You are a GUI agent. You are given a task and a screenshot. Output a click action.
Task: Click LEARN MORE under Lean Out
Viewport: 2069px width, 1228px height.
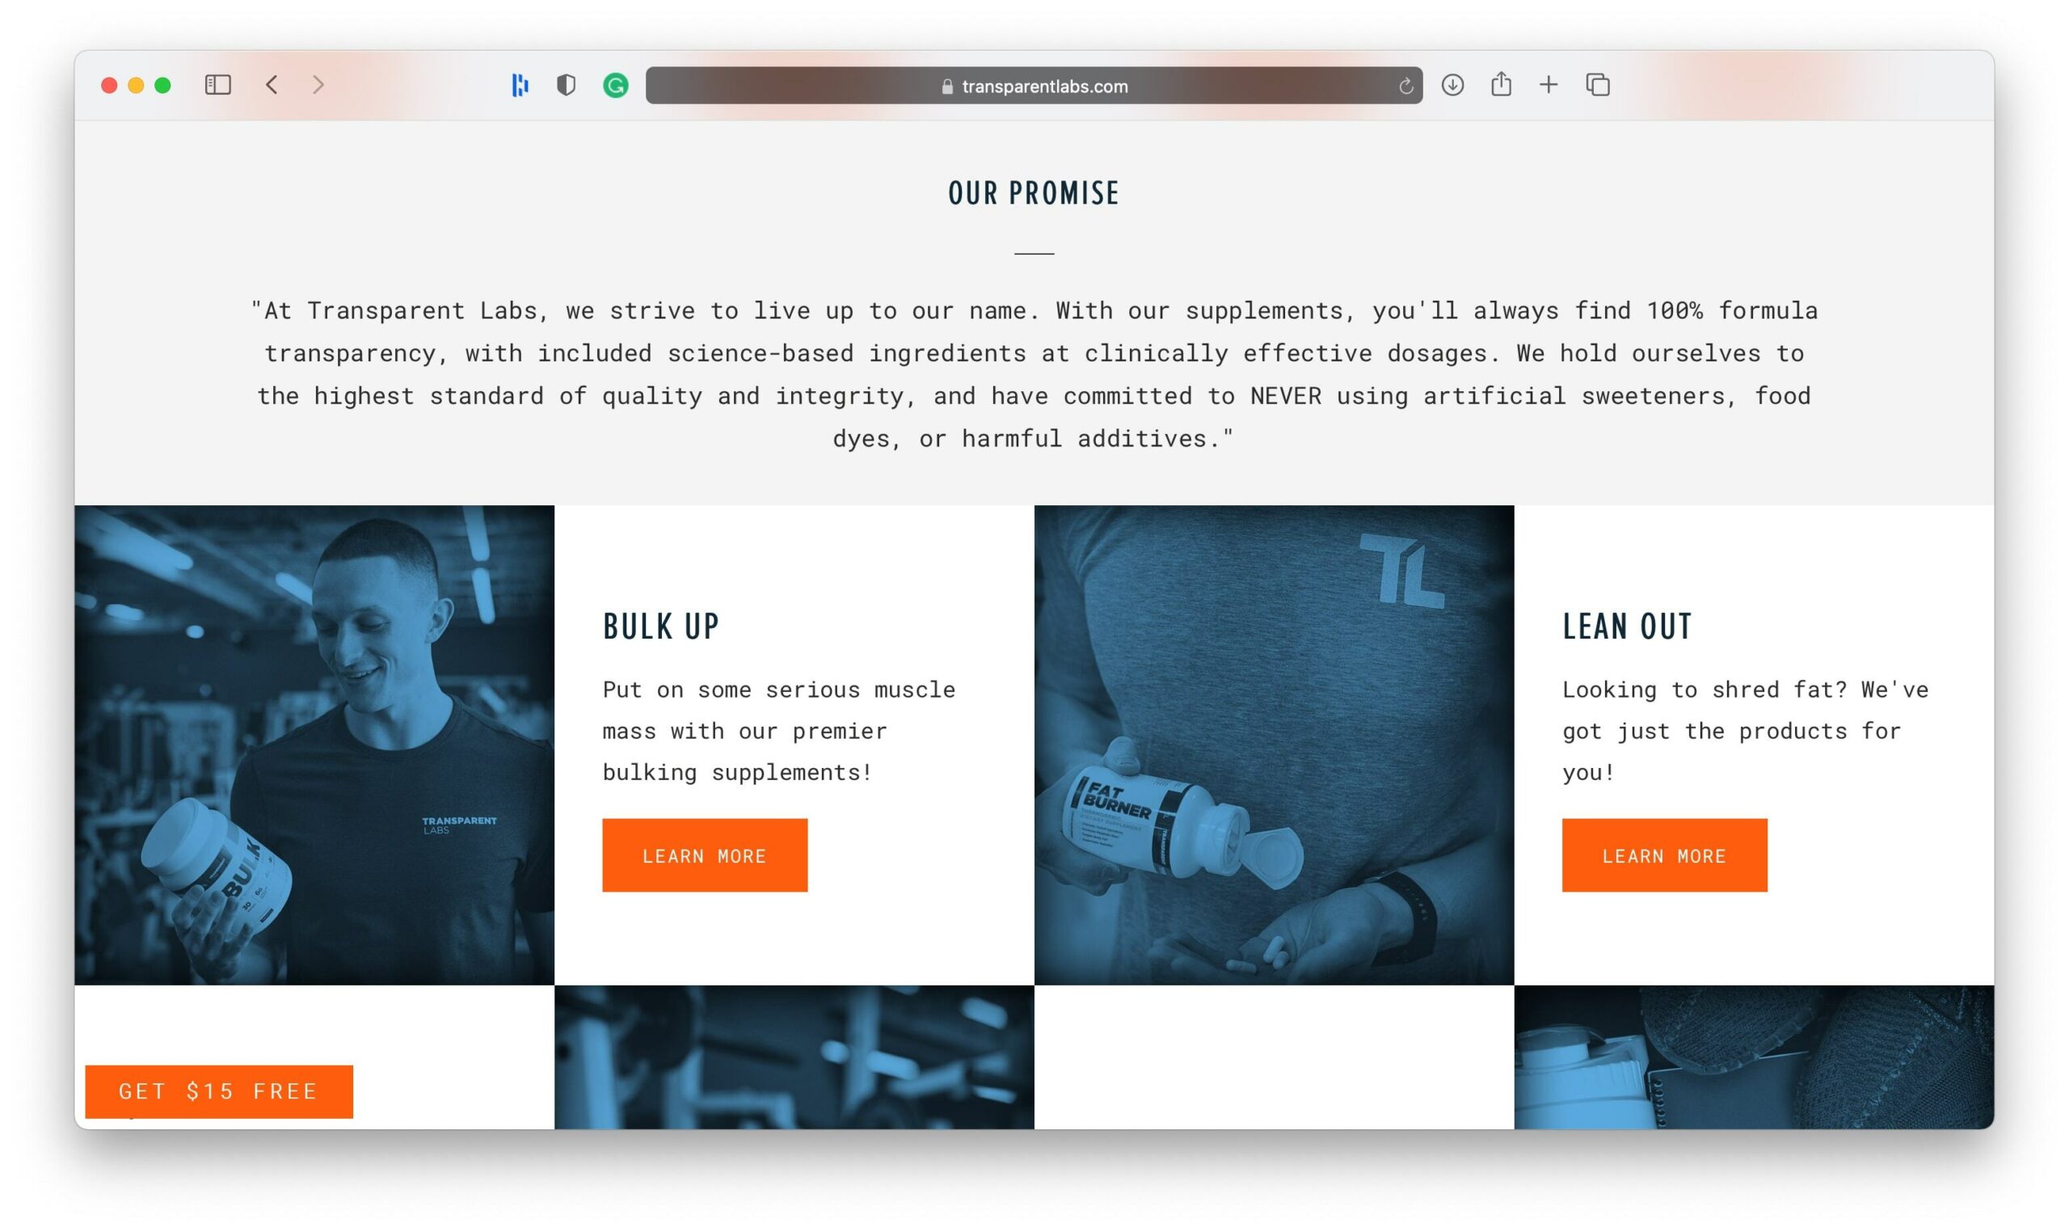(x=1662, y=855)
